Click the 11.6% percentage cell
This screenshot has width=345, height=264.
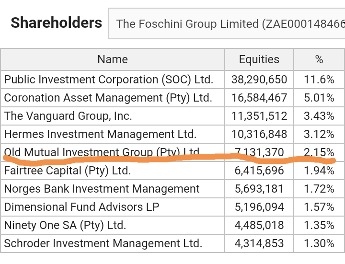[319, 80]
